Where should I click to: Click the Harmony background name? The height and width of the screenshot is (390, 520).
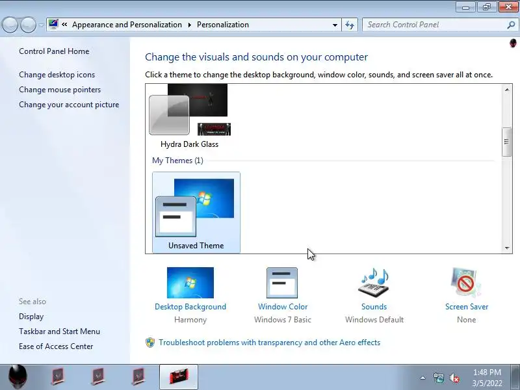pos(190,320)
